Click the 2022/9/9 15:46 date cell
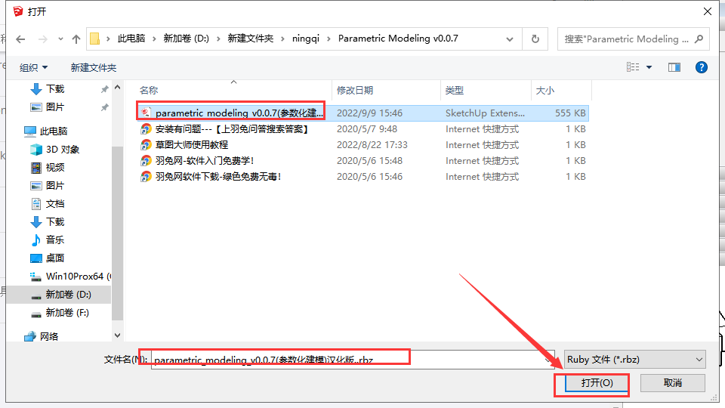The width and height of the screenshot is (725, 408). (x=369, y=113)
